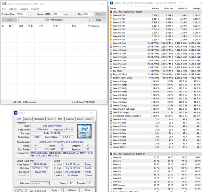This screenshot has height=192, width=202.
Task: Click the Close button in CPU-Z
Action: tap(88, 190)
